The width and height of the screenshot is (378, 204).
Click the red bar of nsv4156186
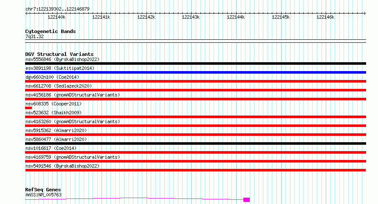point(195,99)
